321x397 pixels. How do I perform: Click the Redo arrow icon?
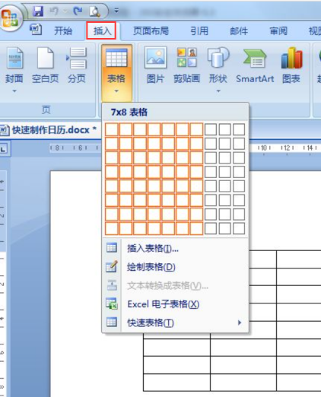click(x=78, y=11)
